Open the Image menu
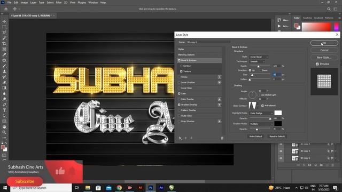This screenshot has height=192, width=342. (24, 3)
